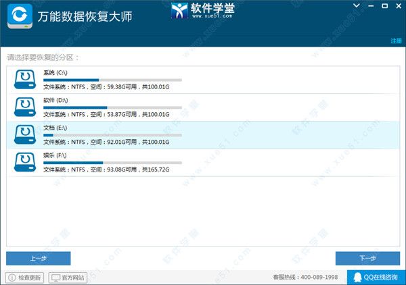The width and height of the screenshot is (406, 285).
Task: Click the C: drive usage bar
Action: 112,80
